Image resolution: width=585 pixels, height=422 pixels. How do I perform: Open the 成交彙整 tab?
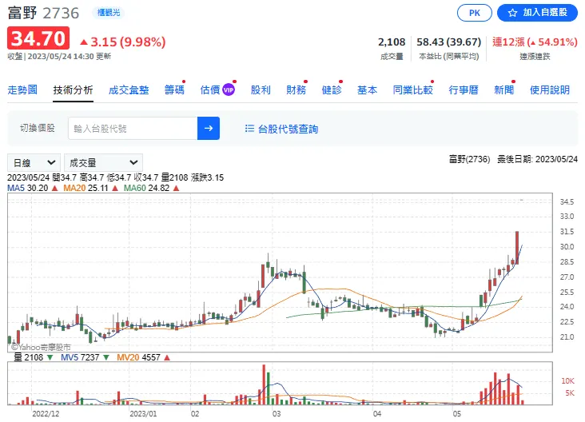129,90
